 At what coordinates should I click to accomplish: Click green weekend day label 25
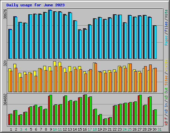pyautogui.click(x=129, y=129)
